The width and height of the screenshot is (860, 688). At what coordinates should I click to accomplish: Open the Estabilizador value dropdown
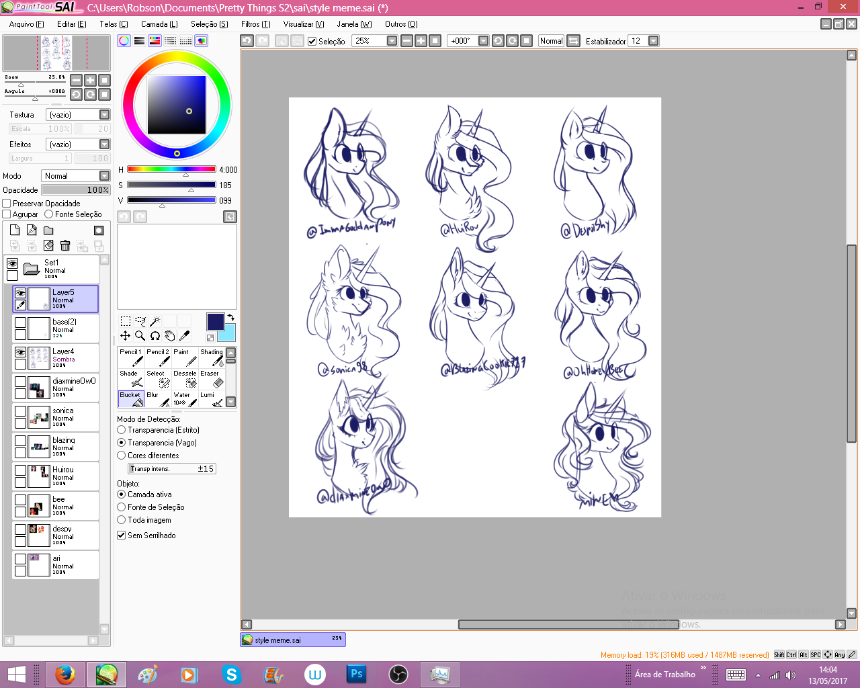tap(653, 41)
